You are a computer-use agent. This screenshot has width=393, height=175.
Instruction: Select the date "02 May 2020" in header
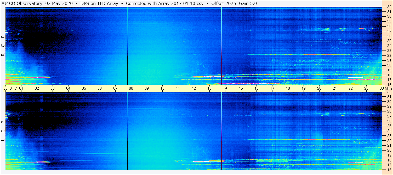tap(59, 3)
